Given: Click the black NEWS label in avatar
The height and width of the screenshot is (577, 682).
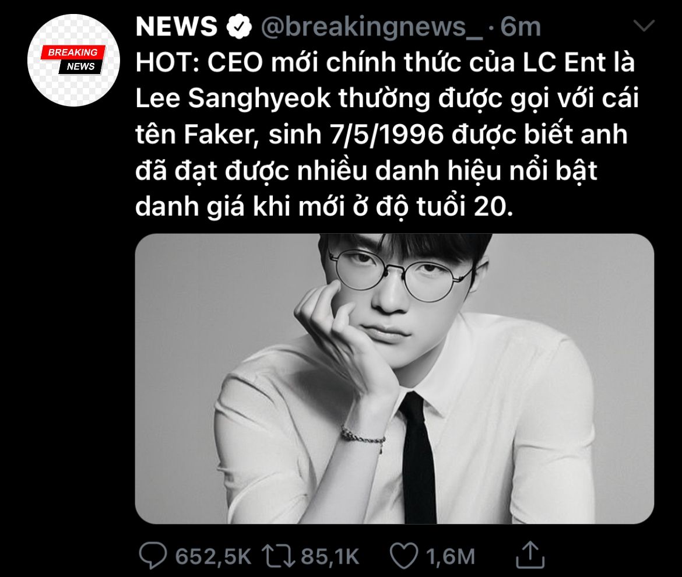Looking at the screenshot, I should click(80, 66).
